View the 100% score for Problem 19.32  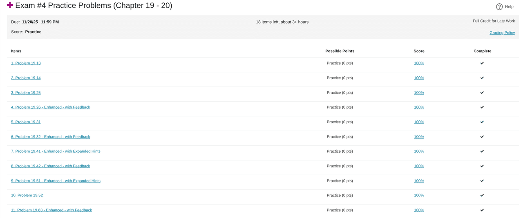point(419,137)
